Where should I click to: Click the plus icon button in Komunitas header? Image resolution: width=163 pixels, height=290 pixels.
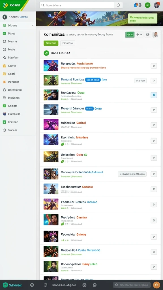point(139,34)
